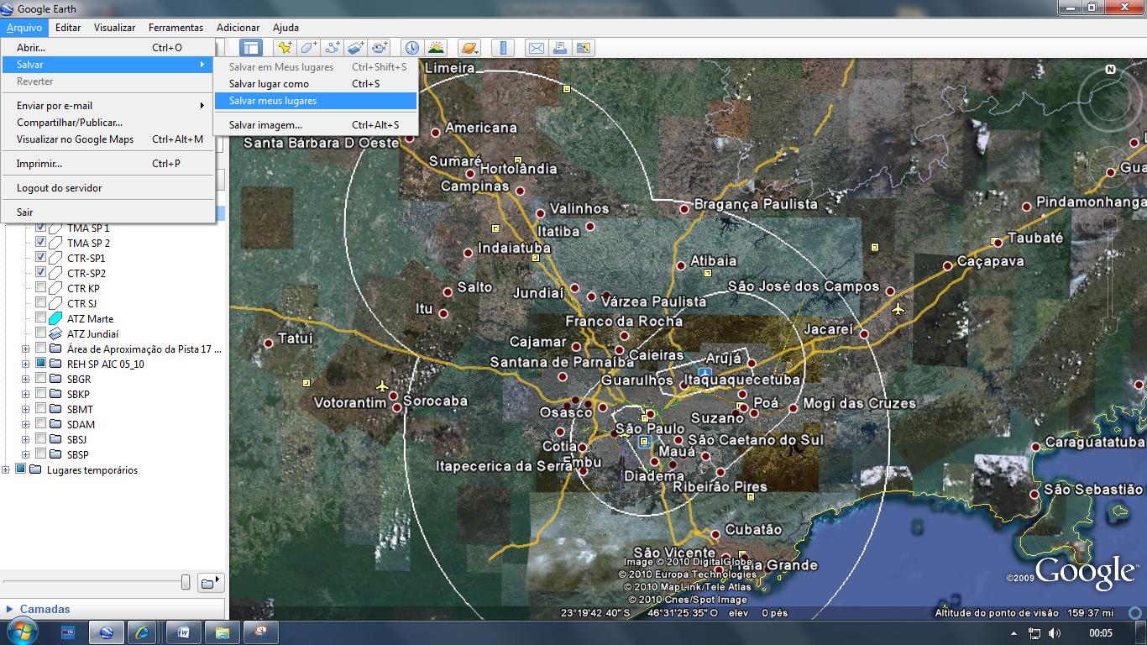Enable the ATZ Marte checkbox
The height and width of the screenshot is (645, 1147).
pos(40,318)
